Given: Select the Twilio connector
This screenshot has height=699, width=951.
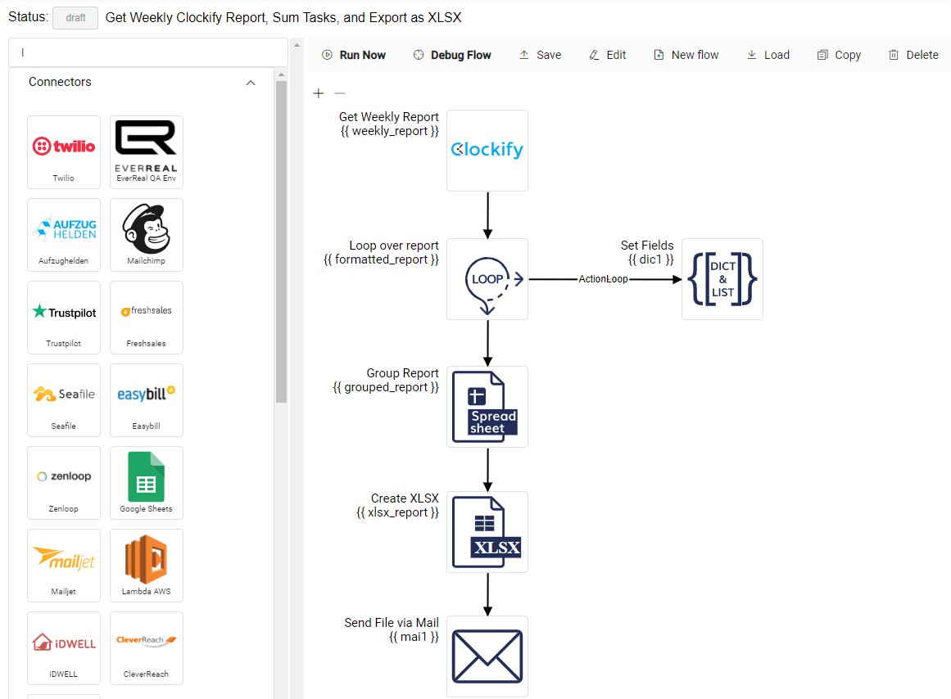Looking at the screenshot, I should point(64,152).
